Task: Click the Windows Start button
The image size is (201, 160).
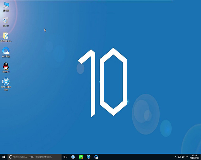Action: coord(3,157)
